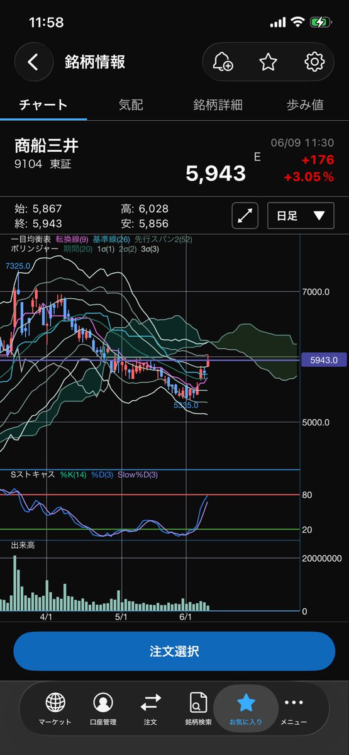The image size is (349, 755).
Task: Add a price alert with bell icon
Action: (223, 62)
